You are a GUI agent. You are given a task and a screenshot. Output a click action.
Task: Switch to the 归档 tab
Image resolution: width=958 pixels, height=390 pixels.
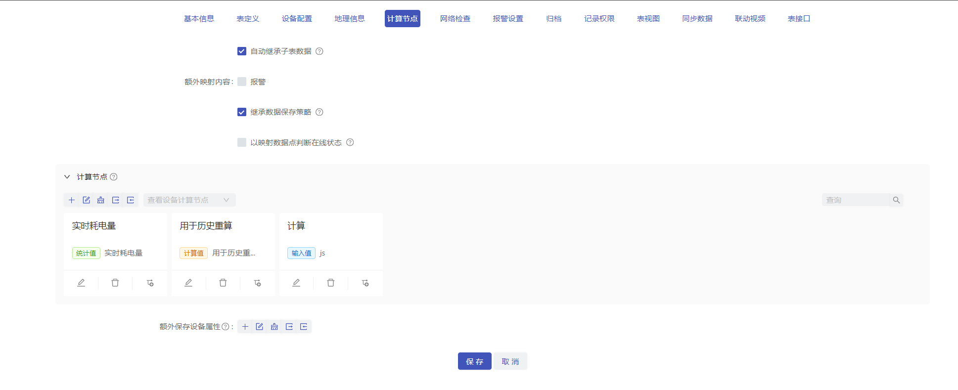pos(554,19)
